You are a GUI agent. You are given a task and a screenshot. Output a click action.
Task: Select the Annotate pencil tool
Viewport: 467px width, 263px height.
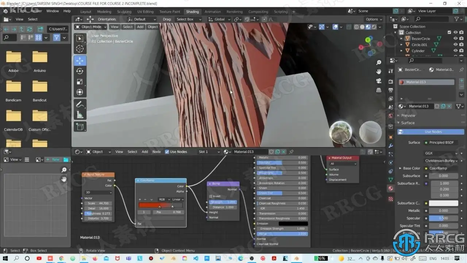click(x=80, y=104)
